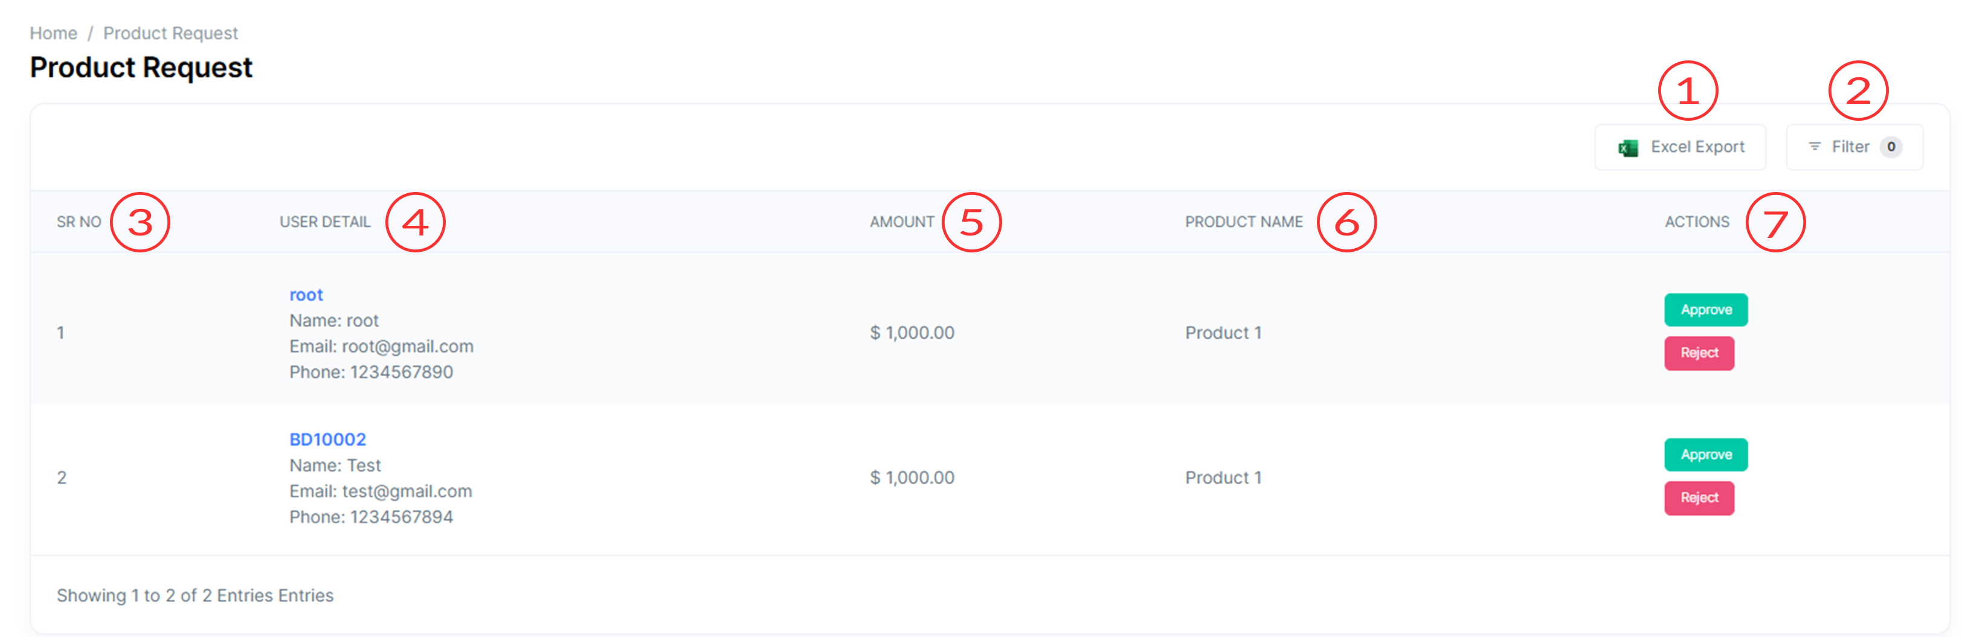This screenshot has width=1962, height=637.
Task: Click the ACTIONS column header
Action: coord(1696,222)
